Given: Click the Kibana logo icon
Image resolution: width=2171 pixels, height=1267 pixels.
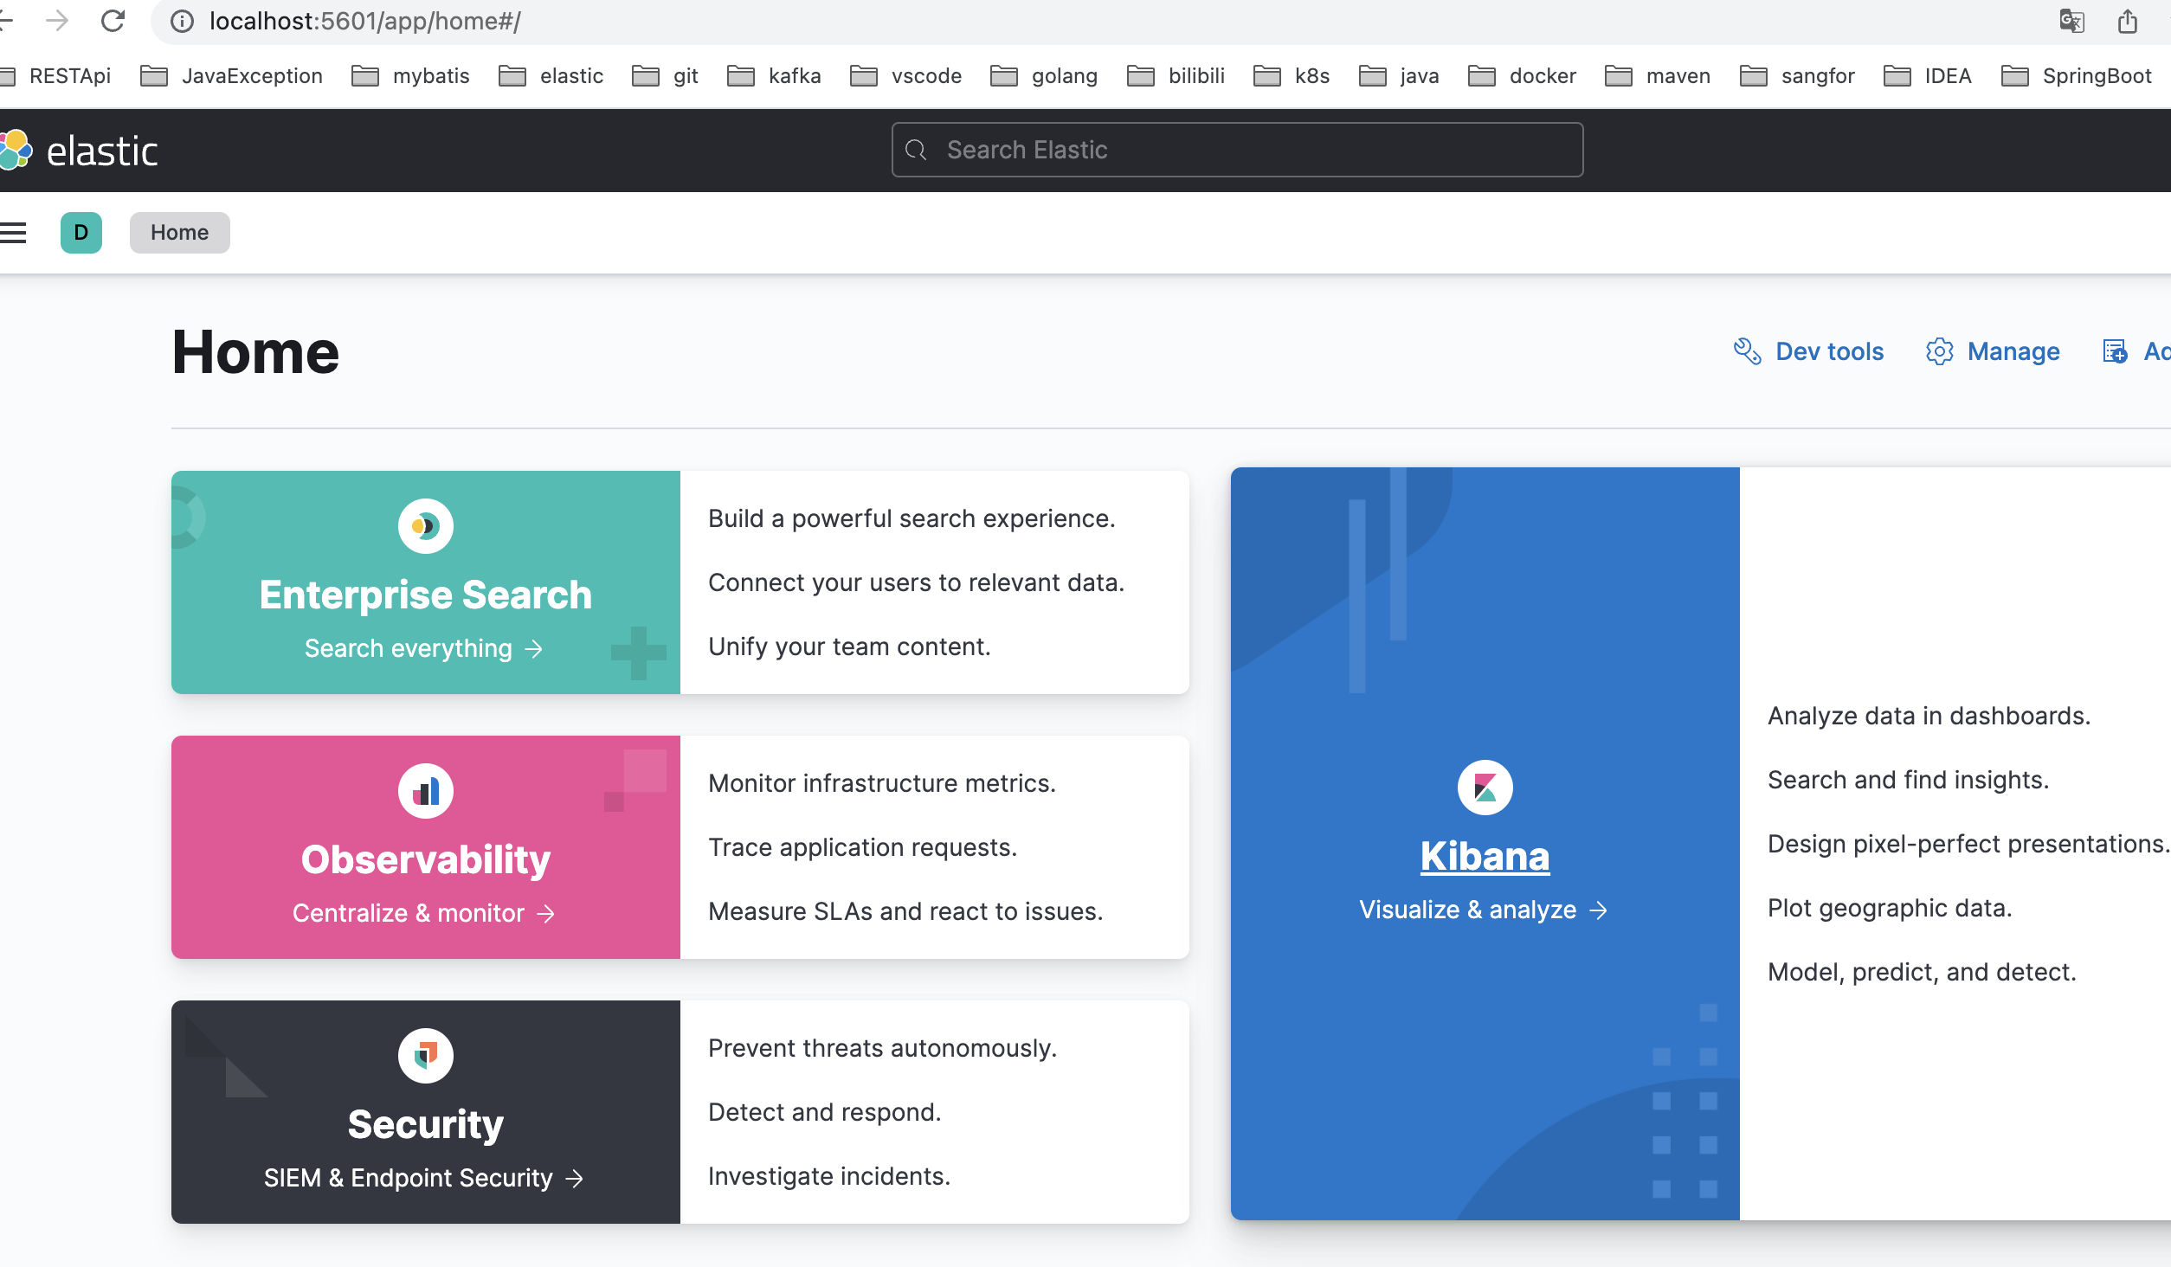Looking at the screenshot, I should tap(1485, 788).
